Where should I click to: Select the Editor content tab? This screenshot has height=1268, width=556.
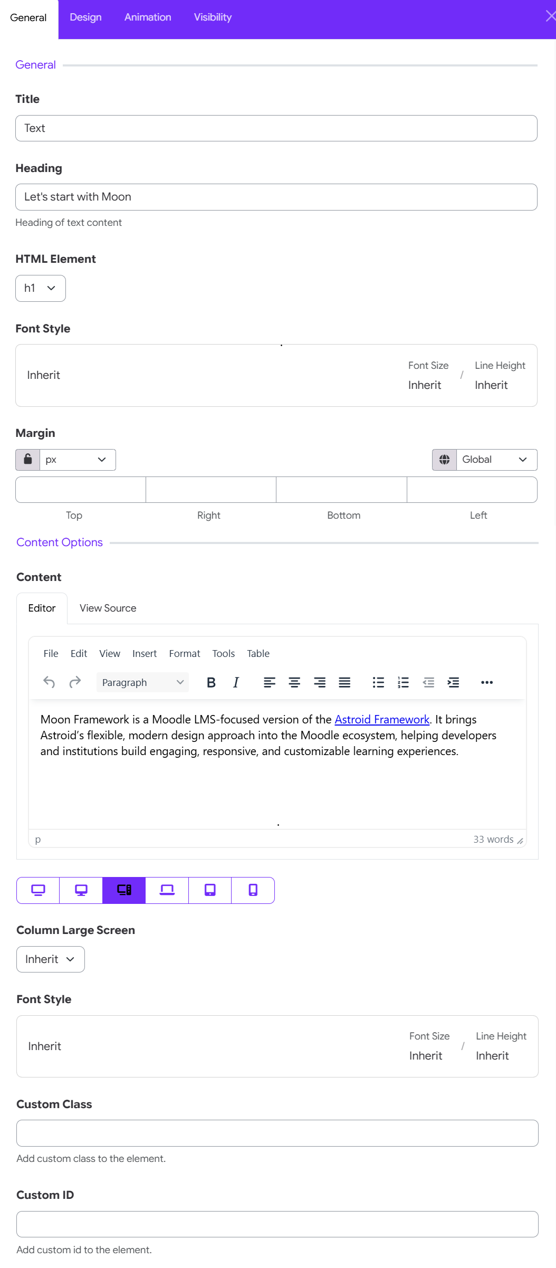pos(42,608)
